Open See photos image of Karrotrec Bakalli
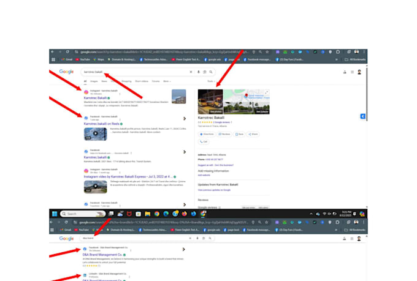Viewport: 417px width, 281px height. pyautogui.click(x=210, y=102)
